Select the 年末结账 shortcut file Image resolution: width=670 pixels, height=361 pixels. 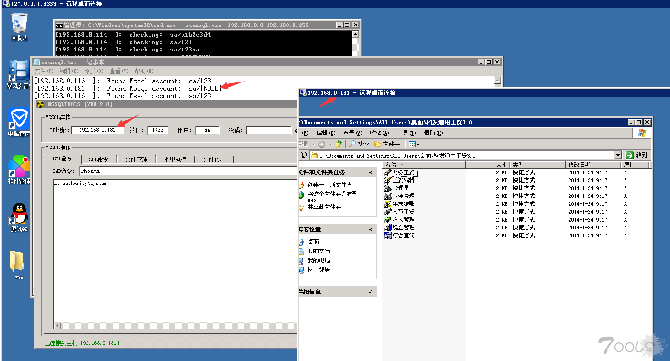tap(403, 204)
